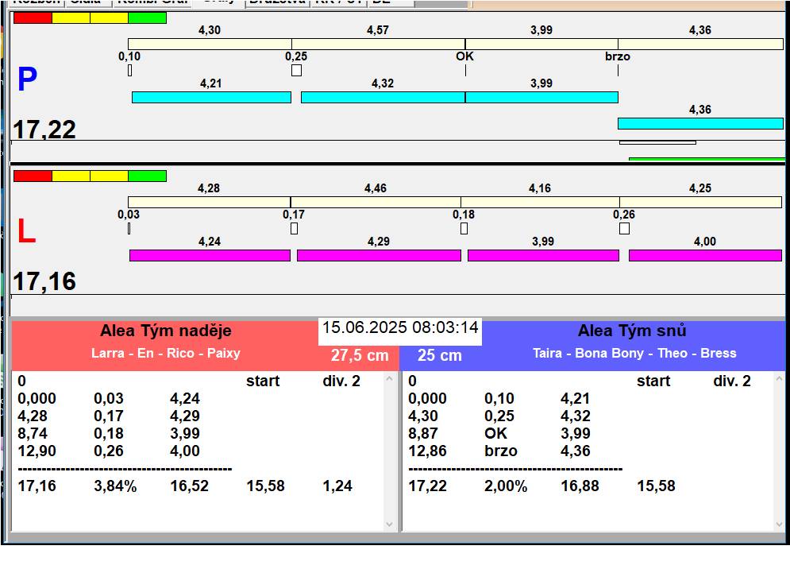Select the Alea Tým snů team header
The image size is (790, 569).
(x=632, y=331)
